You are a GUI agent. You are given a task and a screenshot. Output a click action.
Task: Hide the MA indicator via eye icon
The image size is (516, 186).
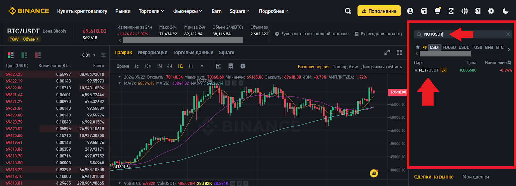coord(227,83)
